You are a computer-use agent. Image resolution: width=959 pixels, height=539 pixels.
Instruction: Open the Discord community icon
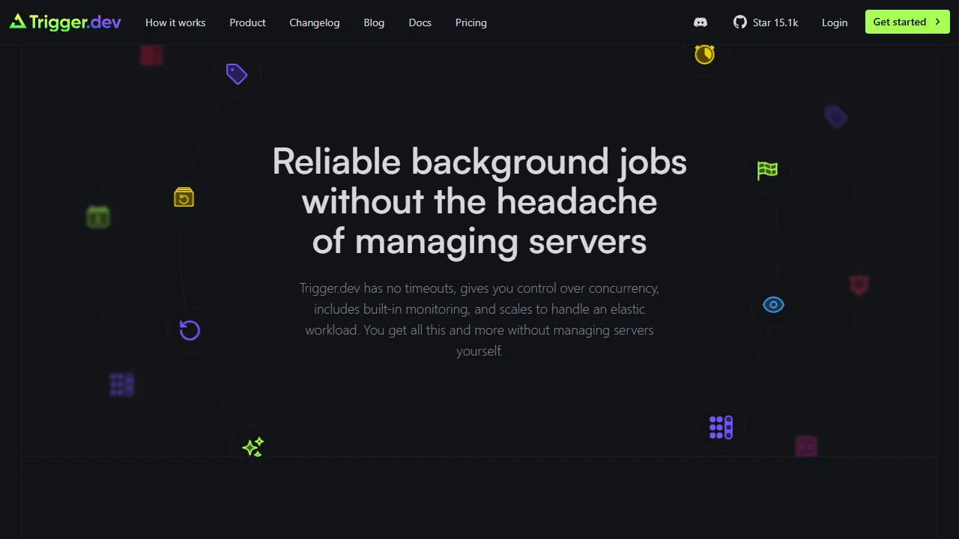click(x=701, y=22)
